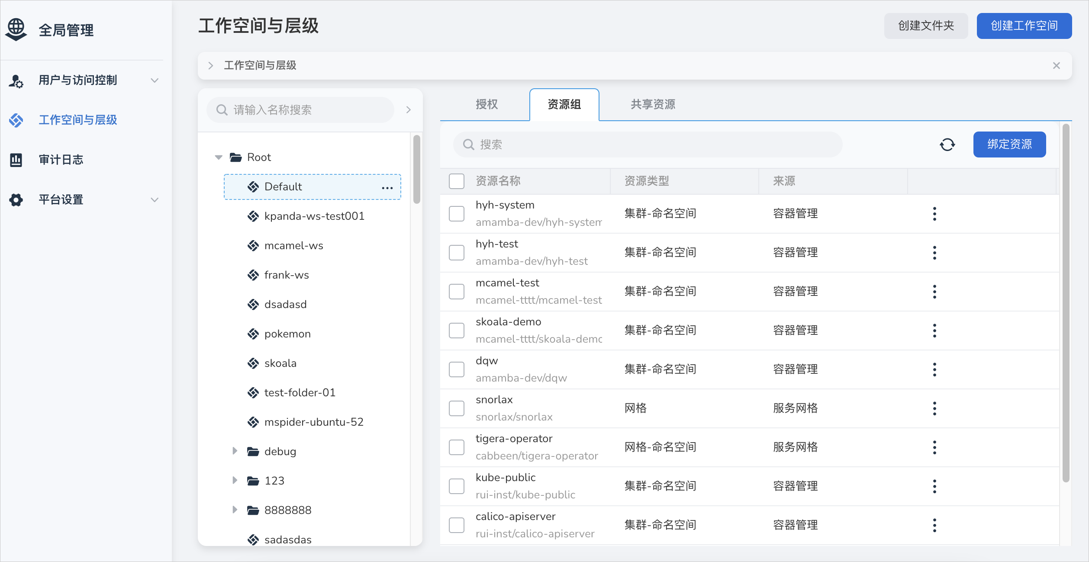Screen dimensions: 1089x562
Task: Click the audit log chart icon
Action: (x=16, y=160)
